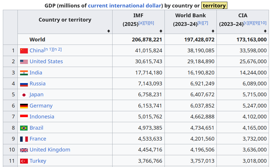Sort table by IMF (2025) column
Viewport: 271px width, 167px height.
pos(161,31)
